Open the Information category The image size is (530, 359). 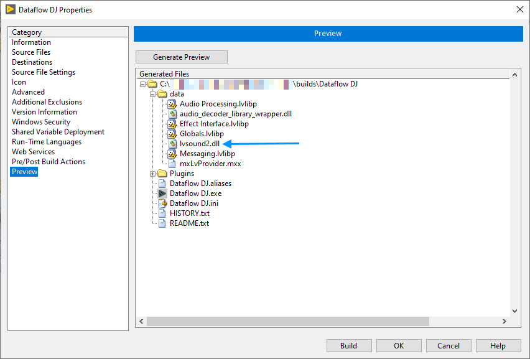[x=32, y=42]
